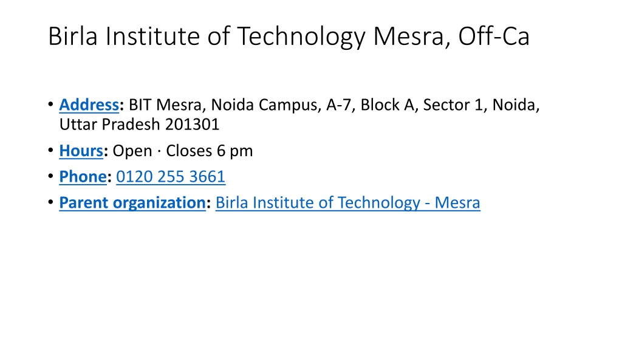Viewport: 622px width, 350px height.
Task: Follow Birla Institute of Technology - Mesra link
Action: tap(348, 203)
